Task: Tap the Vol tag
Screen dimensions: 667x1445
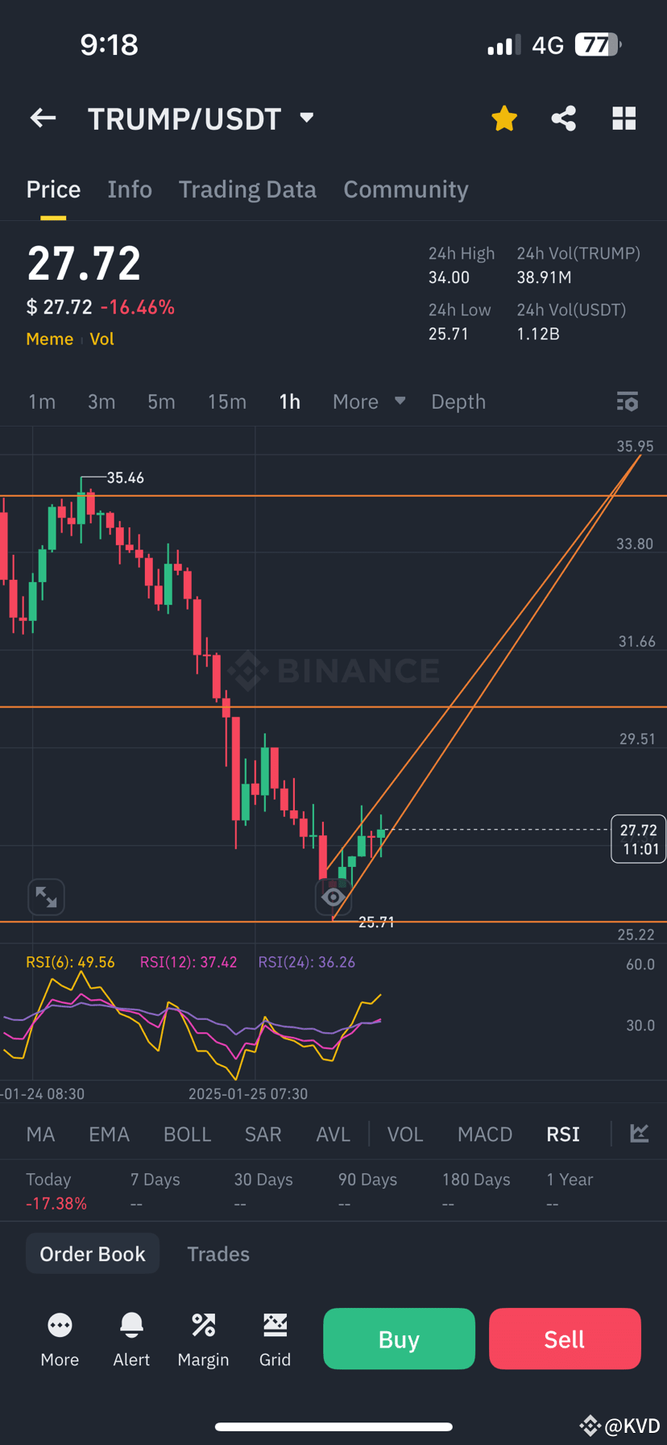Action: (101, 339)
